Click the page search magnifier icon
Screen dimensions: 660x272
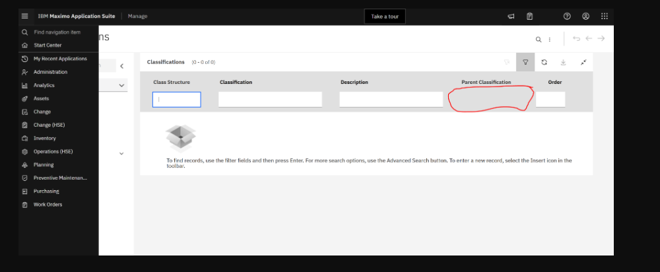click(539, 40)
